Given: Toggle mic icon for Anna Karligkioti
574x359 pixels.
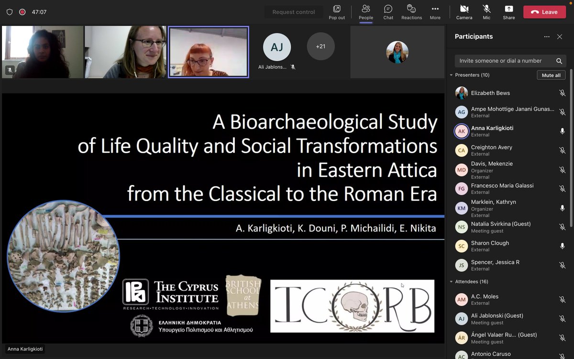Looking at the screenshot, I should (563, 131).
